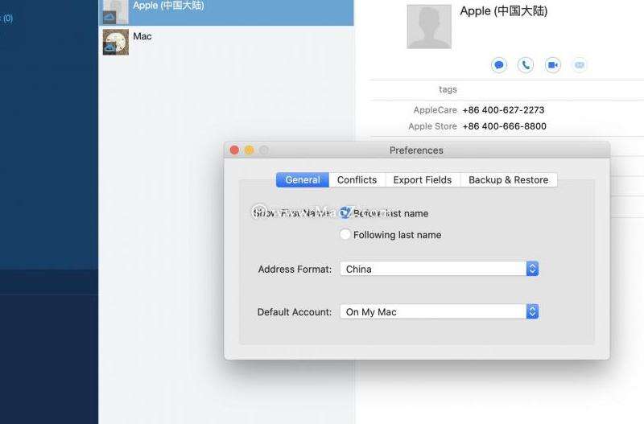Click Apple (中国大陆) name in detail pane
The height and width of the screenshot is (424, 644).
tap(504, 11)
